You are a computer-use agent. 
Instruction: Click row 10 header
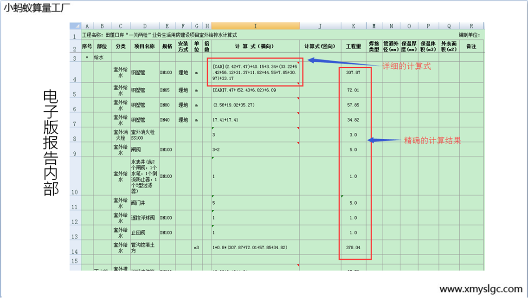(x=75, y=176)
